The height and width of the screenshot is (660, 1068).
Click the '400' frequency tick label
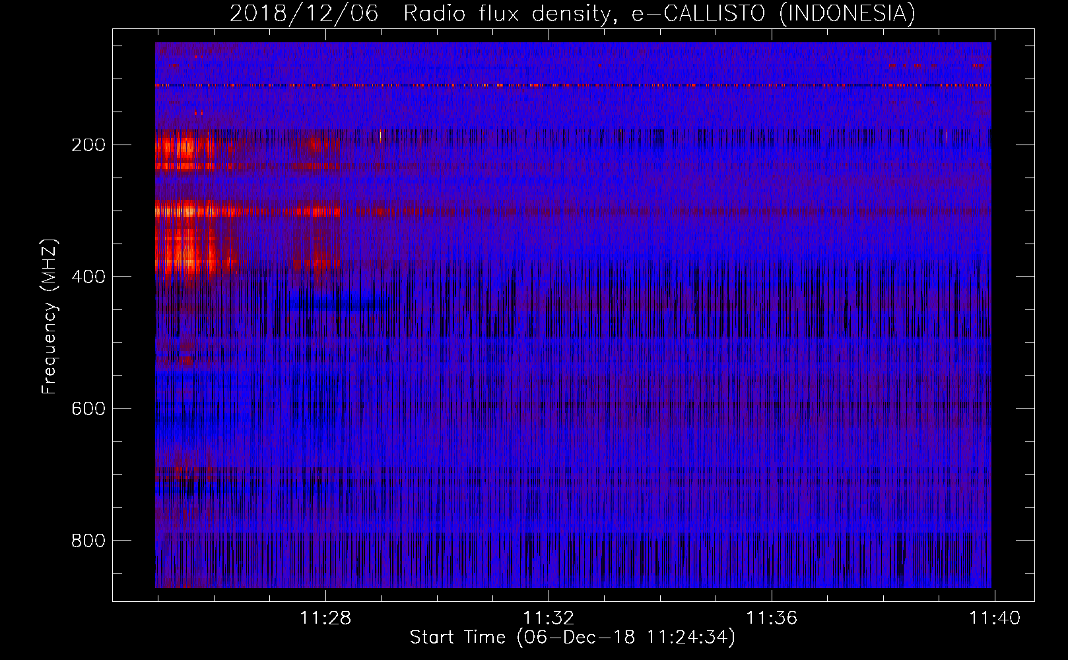(x=88, y=277)
